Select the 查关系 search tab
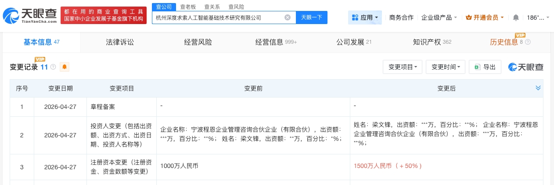Viewport: 554px width, 185px height. coord(212,7)
